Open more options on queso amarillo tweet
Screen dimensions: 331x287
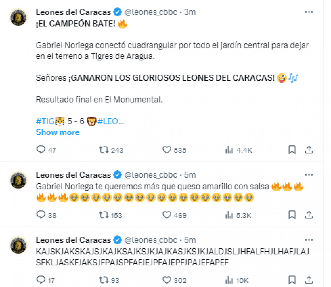[x=309, y=175]
